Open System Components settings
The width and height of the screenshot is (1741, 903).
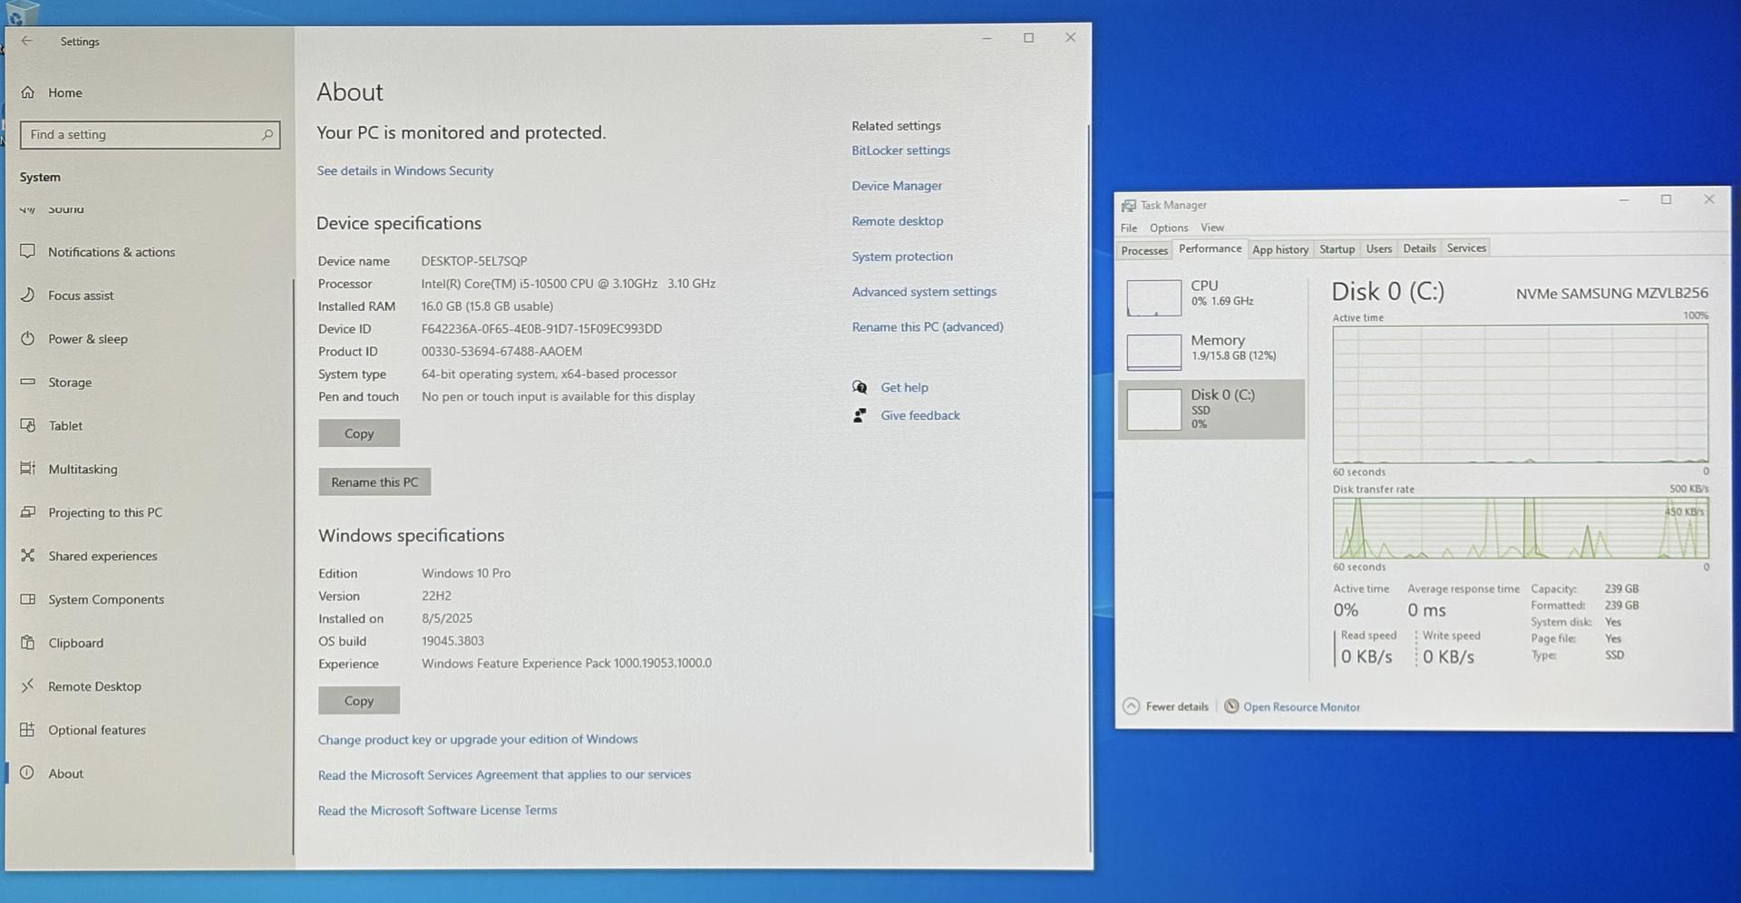(105, 600)
